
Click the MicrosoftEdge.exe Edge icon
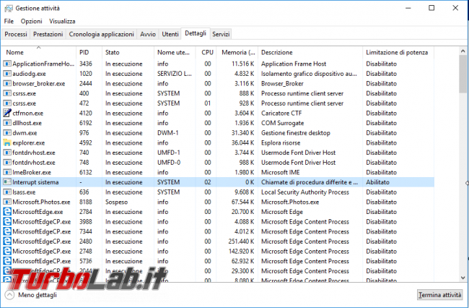pyautogui.click(x=7, y=212)
